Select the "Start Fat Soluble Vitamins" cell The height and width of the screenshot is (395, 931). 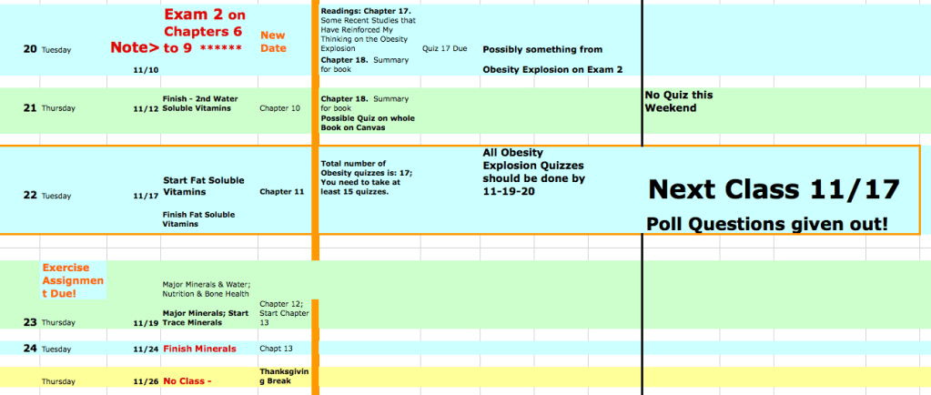203,186
